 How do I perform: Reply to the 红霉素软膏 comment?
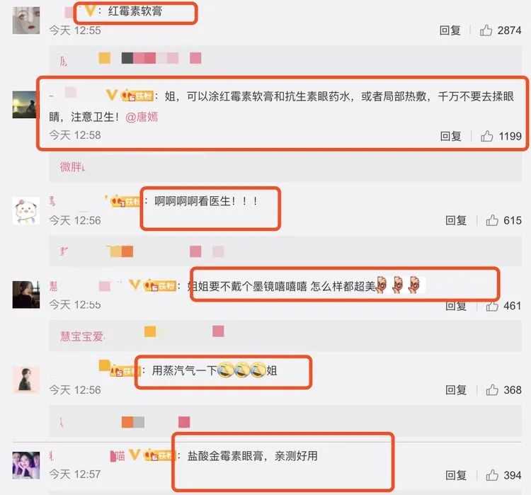click(450, 30)
